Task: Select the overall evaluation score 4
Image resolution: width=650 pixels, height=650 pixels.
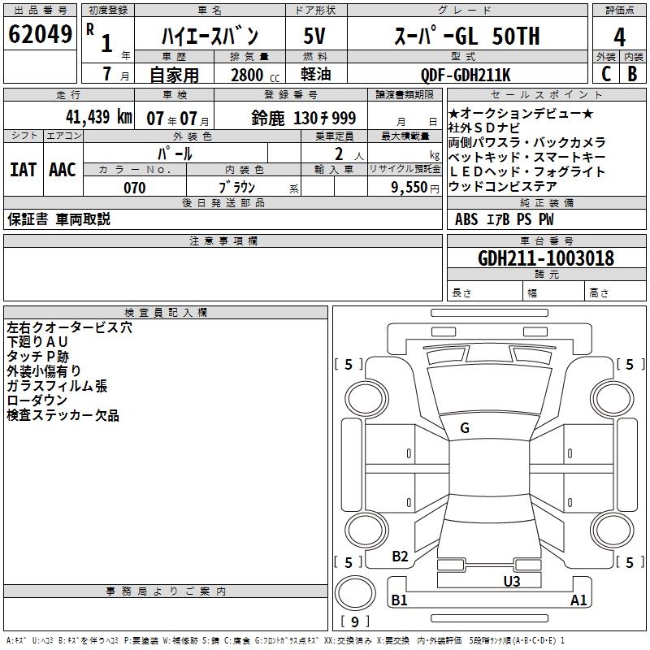Action: pyautogui.click(x=619, y=37)
